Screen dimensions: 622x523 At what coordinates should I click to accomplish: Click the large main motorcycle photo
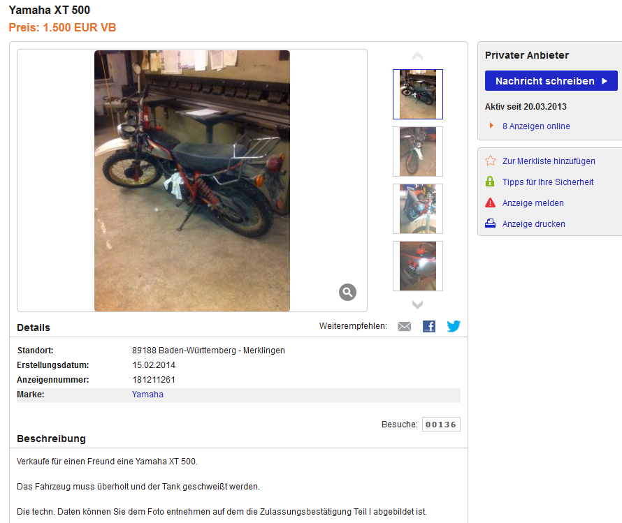tap(192, 181)
